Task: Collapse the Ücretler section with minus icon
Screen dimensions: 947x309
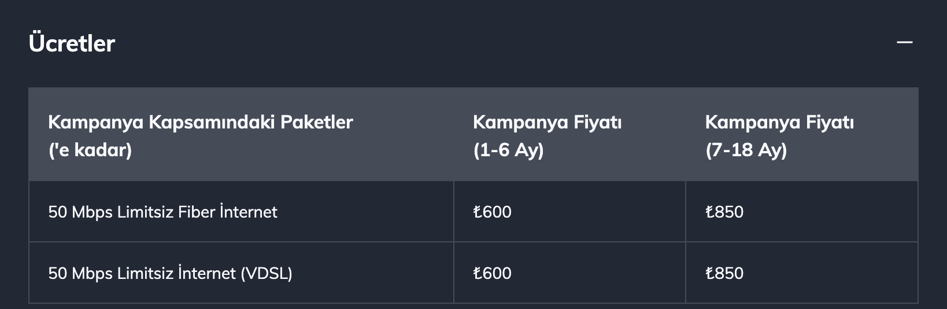Action: pyautogui.click(x=904, y=43)
